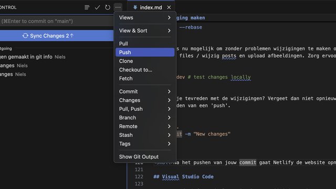Screen dimensions: 336x189
Task: Open the Changes submenu
Action: [145, 100]
